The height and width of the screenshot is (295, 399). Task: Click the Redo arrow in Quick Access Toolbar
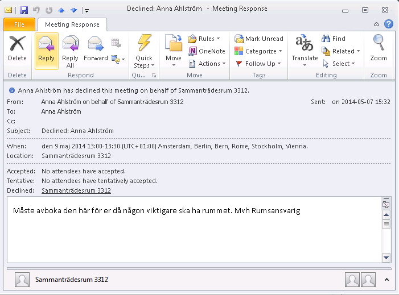coord(49,10)
